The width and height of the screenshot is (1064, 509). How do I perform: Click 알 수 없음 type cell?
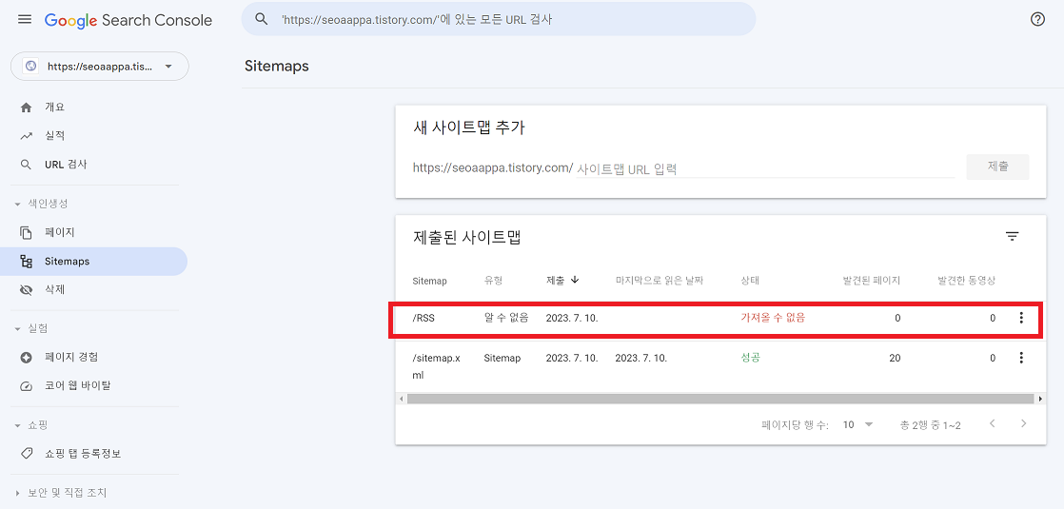[506, 317]
